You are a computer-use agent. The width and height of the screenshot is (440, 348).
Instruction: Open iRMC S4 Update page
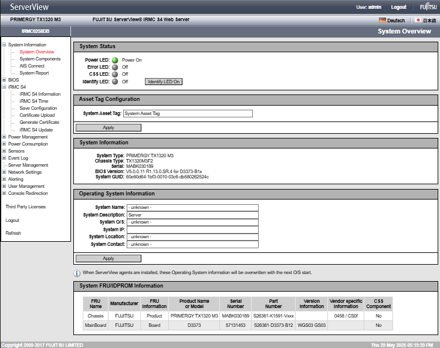tap(36, 130)
